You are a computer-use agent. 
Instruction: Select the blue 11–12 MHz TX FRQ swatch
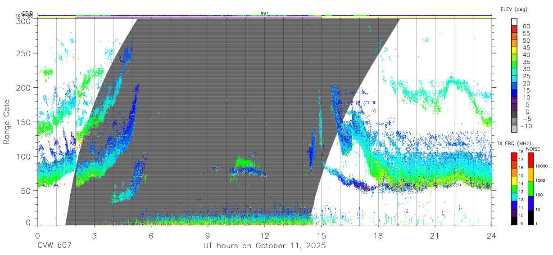point(514,204)
